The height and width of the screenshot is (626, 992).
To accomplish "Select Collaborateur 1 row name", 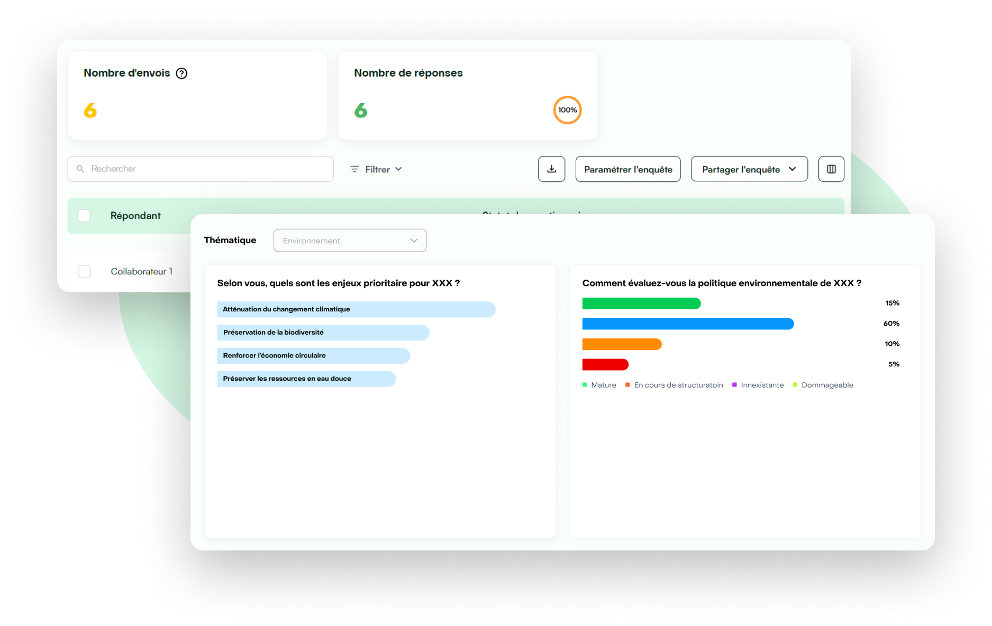I will 142,272.
